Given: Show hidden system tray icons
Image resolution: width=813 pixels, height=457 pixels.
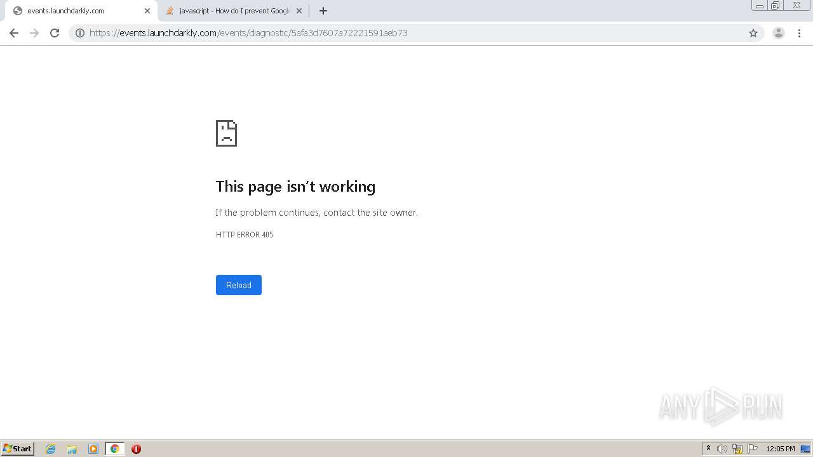Looking at the screenshot, I should 708,449.
